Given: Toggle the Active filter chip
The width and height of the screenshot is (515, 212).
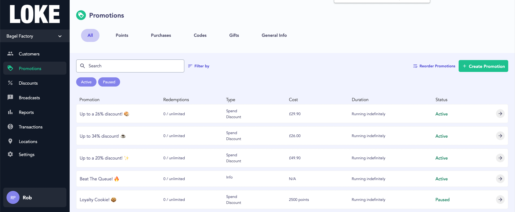Looking at the screenshot, I should [86, 82].
